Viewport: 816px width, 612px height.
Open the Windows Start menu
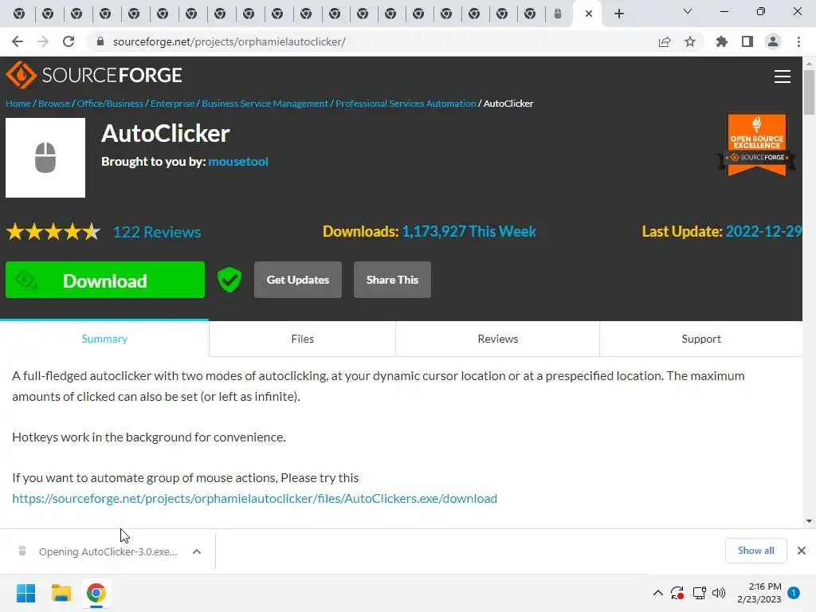pyautogui.click(x=25, y=593)
